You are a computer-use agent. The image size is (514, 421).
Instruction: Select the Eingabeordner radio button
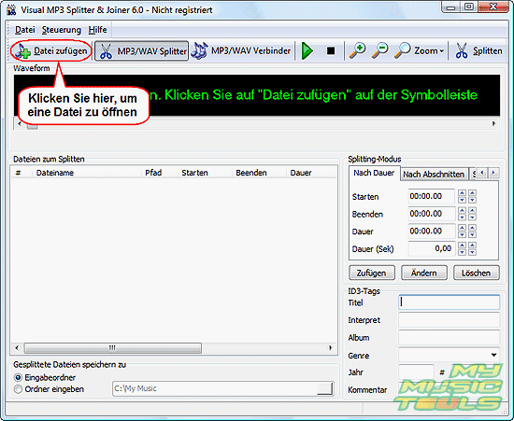pyautogui.click(x=19, y=377)
